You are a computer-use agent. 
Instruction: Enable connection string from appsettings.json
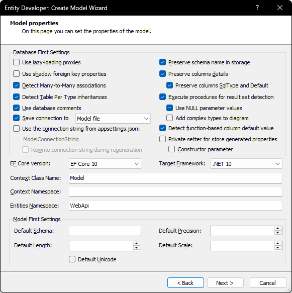pyautogui.click(x=17, y=129)
